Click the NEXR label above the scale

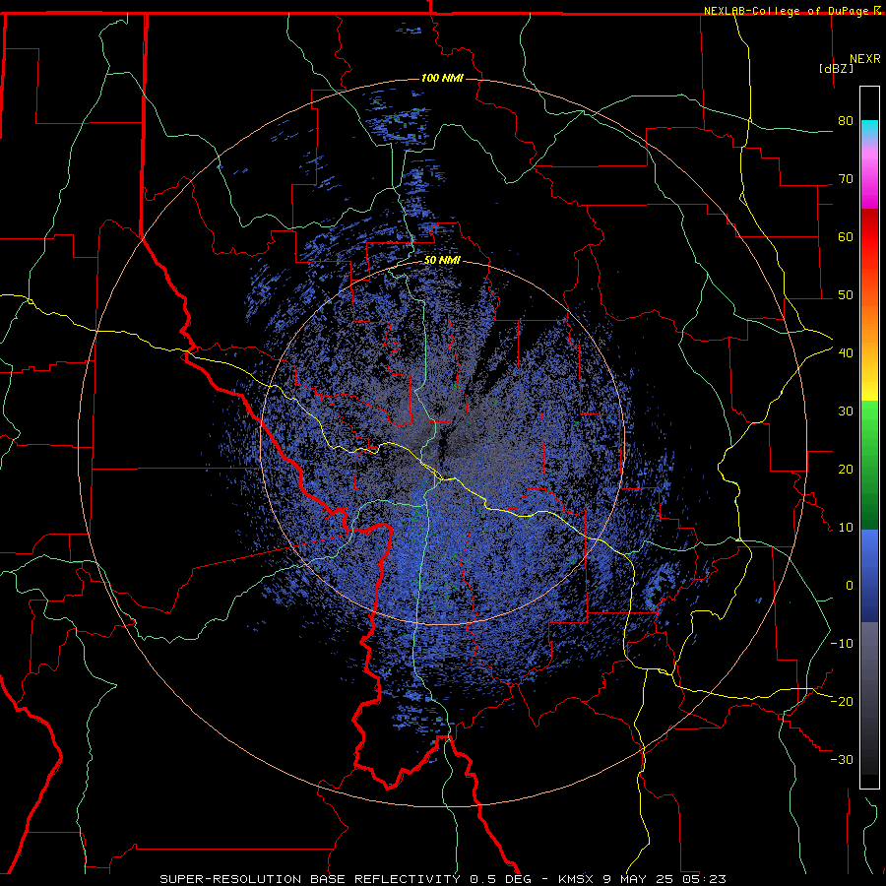click(x=864, y=59)
